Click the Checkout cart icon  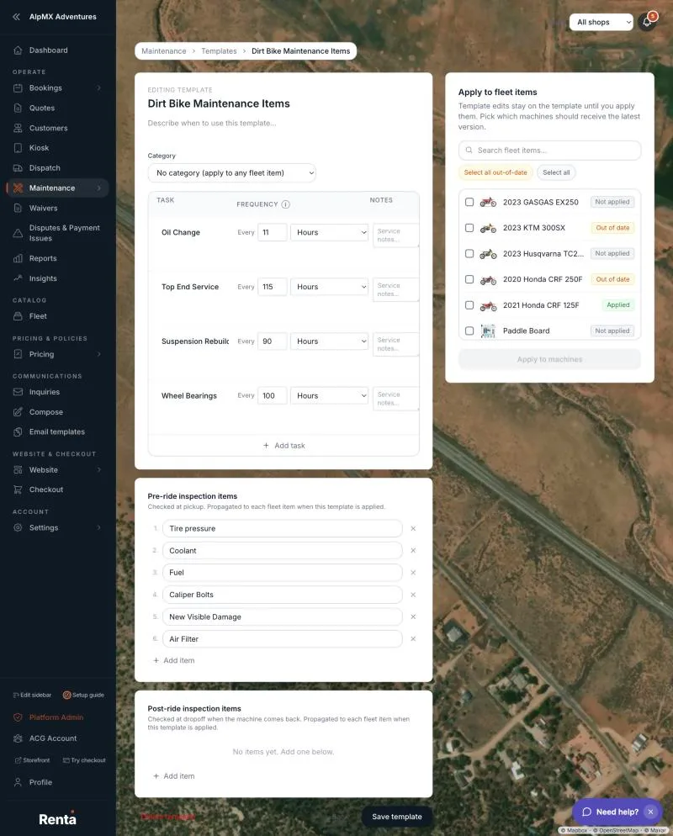pos(18,489)
